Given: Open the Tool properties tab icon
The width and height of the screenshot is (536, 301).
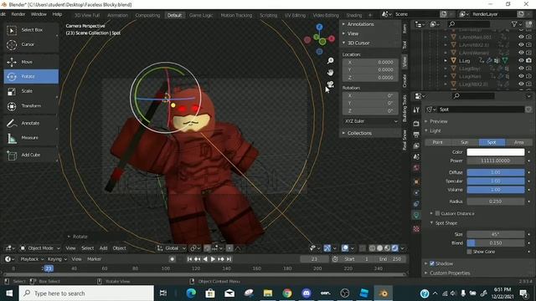Looking at the screenshot, I should tap(416, 110).
